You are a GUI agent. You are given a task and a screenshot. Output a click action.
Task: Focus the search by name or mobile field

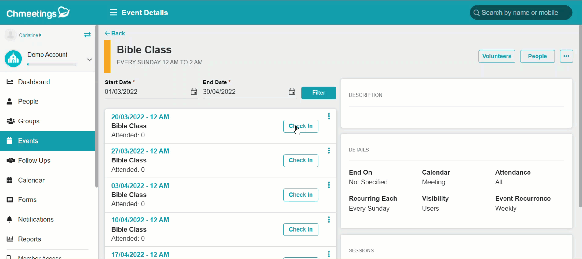(x=521, y=13)
